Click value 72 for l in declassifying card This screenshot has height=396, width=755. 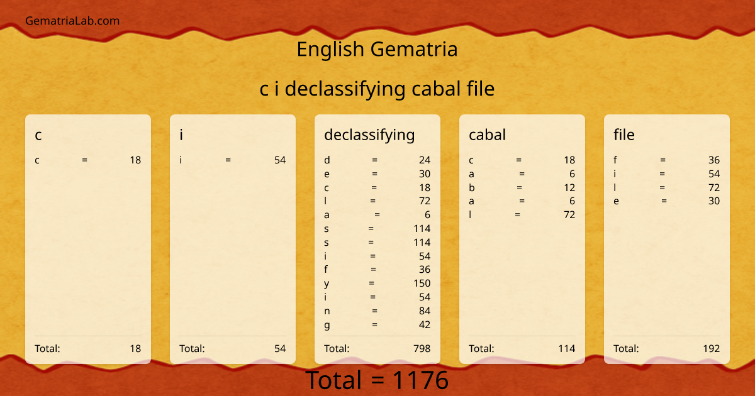point(425,201)
